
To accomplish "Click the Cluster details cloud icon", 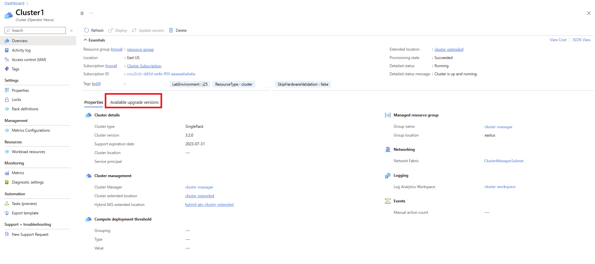I will point(89,115).
